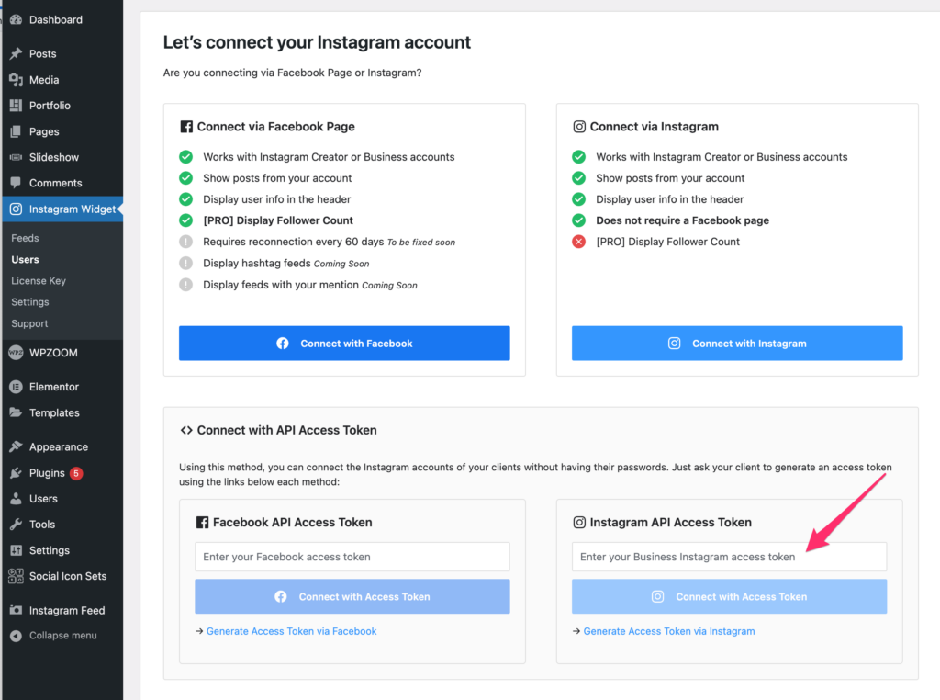Click the Media icon in sidebar
Viewport: 940px width, 700px height.
point(17,80)
